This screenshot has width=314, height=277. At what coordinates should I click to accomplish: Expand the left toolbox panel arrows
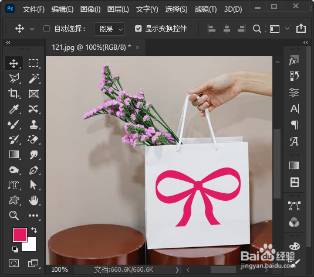pyautogui.click(x=8, y=42)
